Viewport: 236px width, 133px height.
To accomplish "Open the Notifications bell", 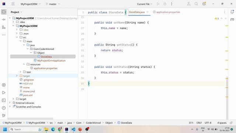I will pyautogui.click(x=232, y=12).
